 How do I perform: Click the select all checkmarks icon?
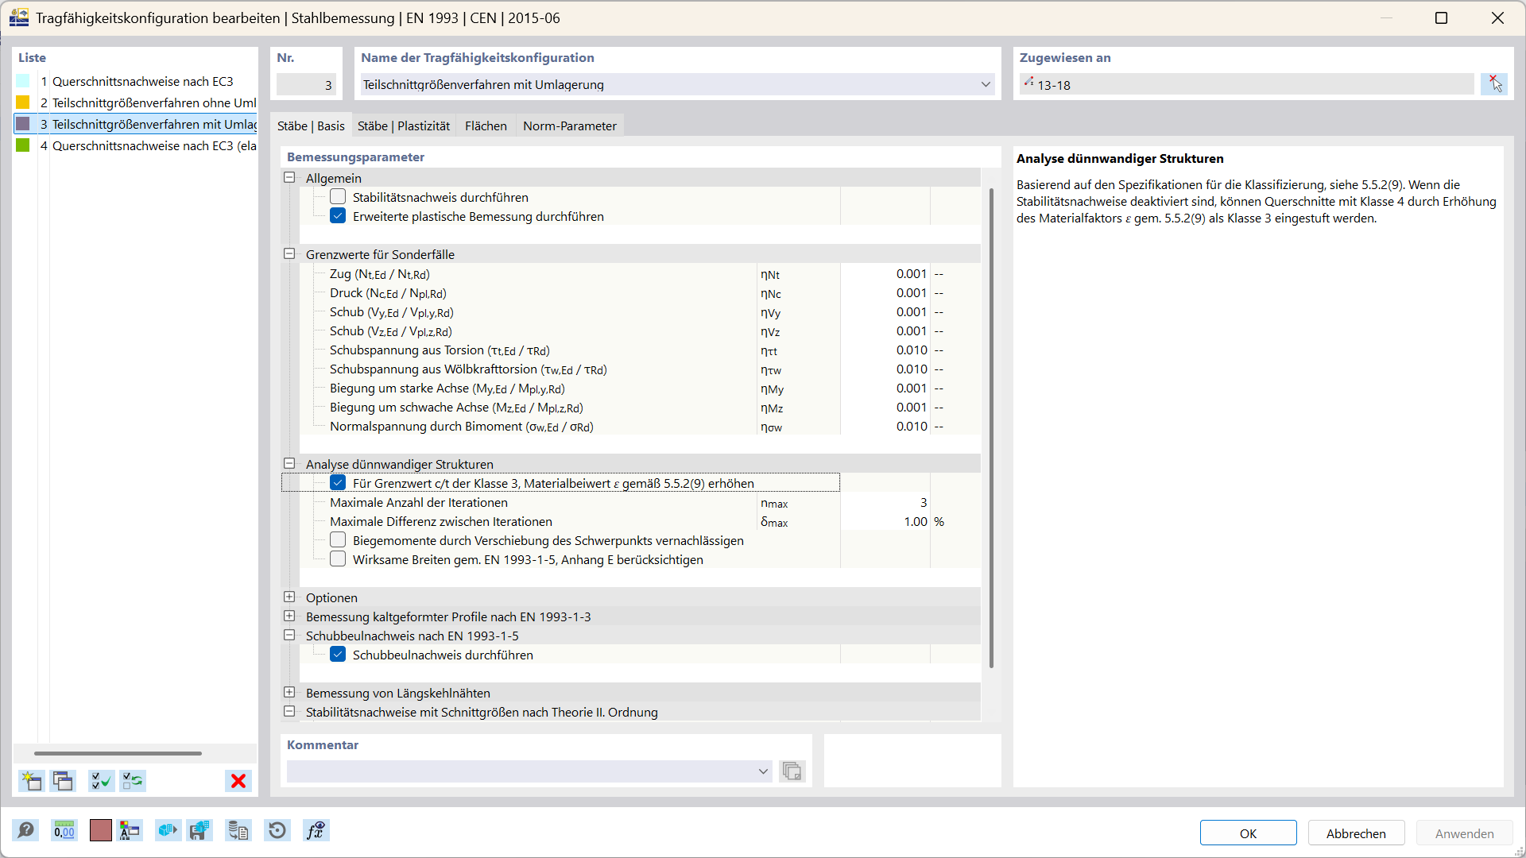pos(101,781)
